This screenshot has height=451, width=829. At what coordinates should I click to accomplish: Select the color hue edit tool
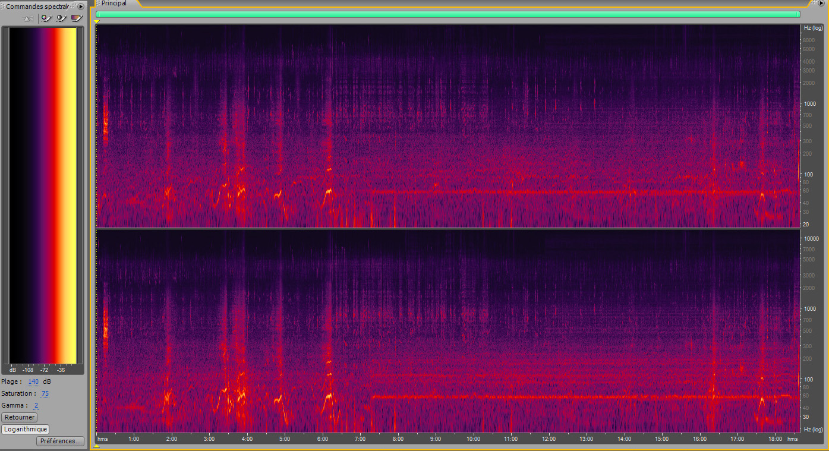46,18
